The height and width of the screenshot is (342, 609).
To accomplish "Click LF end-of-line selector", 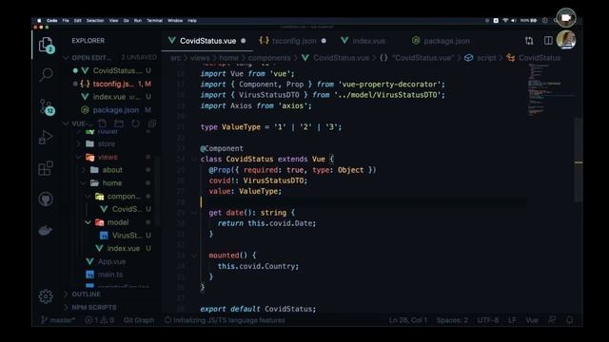I will tap(512, 320).
